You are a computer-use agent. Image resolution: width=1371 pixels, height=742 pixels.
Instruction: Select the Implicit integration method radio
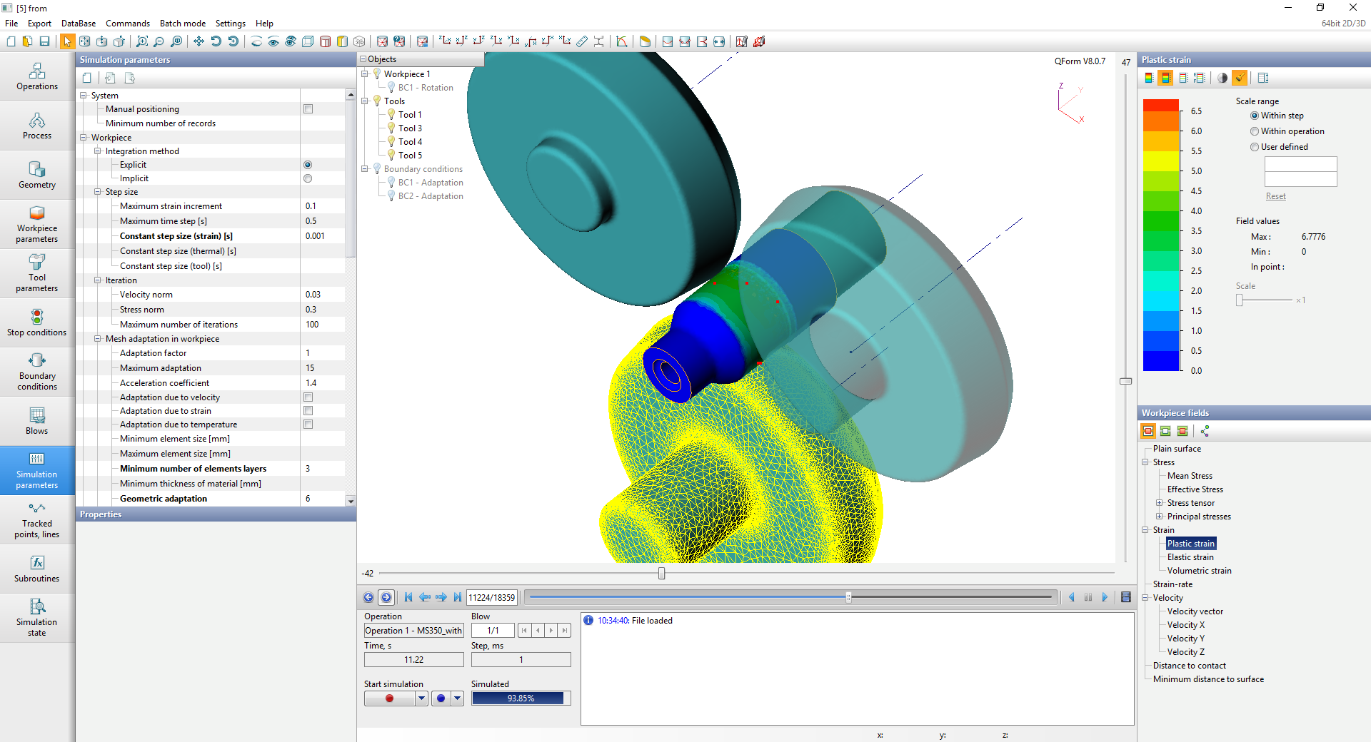click(308, 178)
